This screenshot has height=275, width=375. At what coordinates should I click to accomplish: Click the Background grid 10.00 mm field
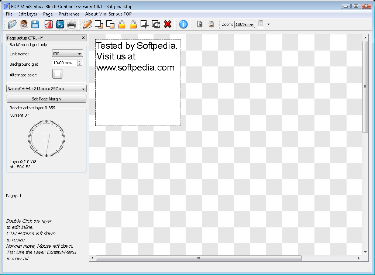coord(65,63)
